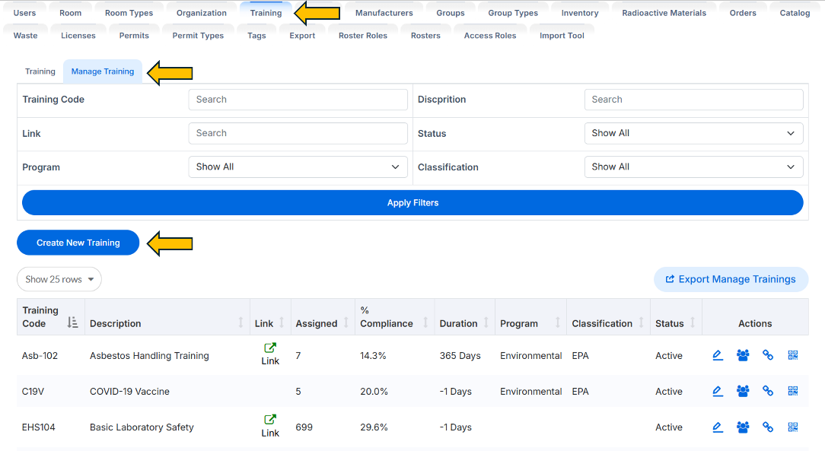Click the Discprition search field
825x451 pixels.
click(x=693, y=100)
